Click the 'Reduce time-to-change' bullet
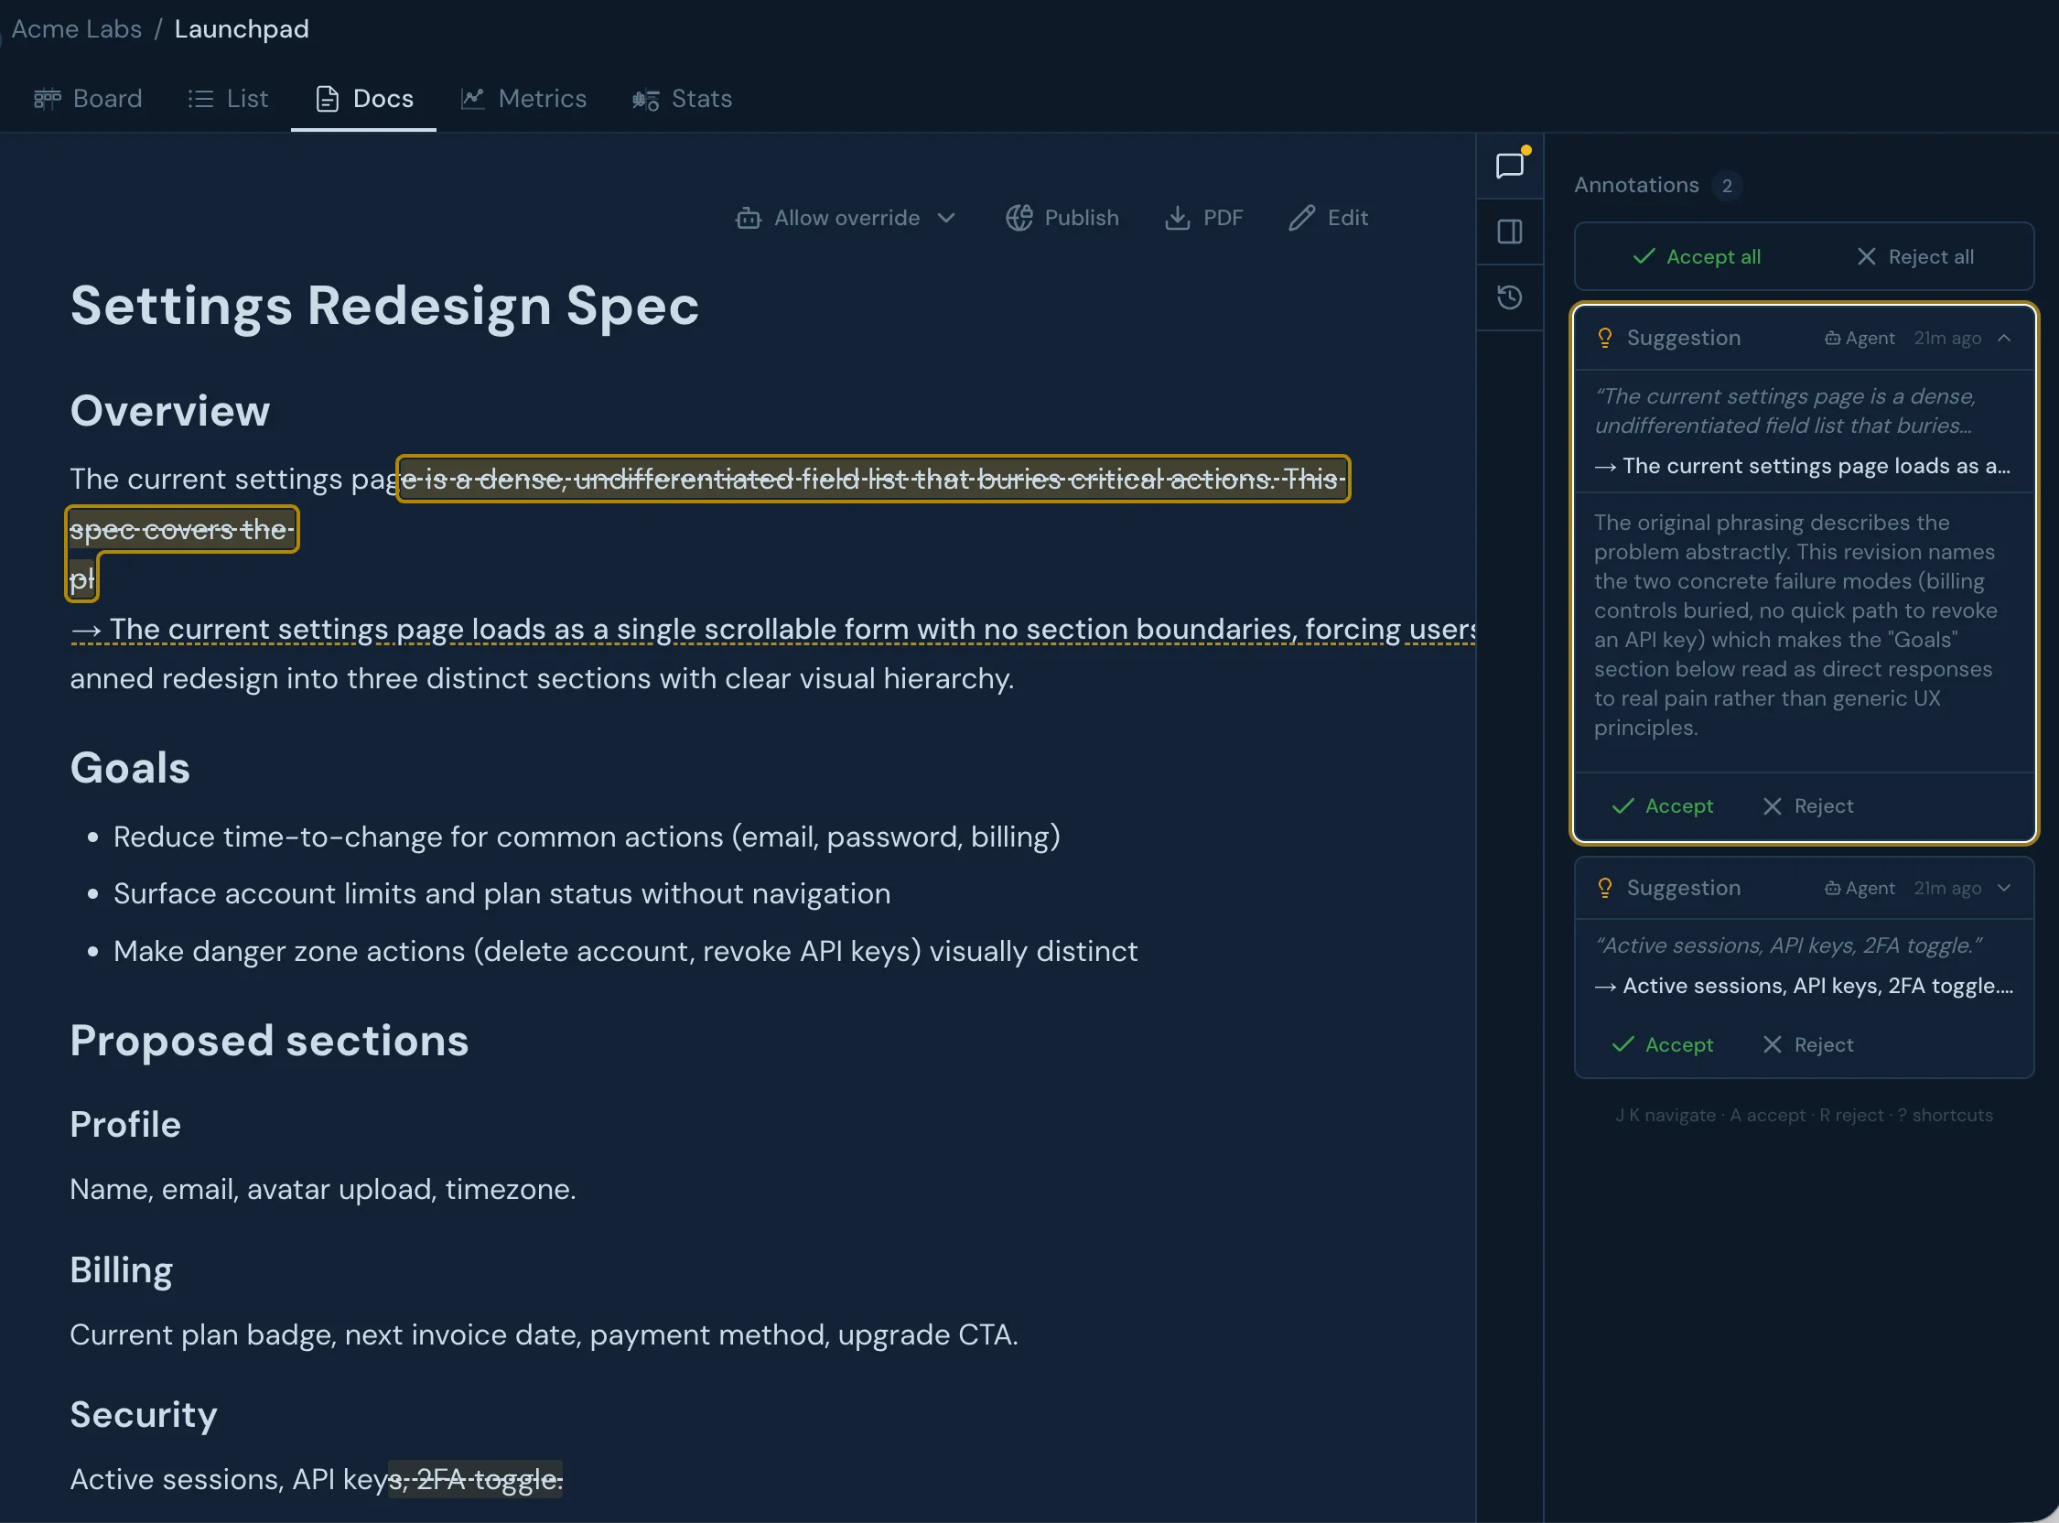This screenshot has height=1523, width=2059. (x=587, y=837)
